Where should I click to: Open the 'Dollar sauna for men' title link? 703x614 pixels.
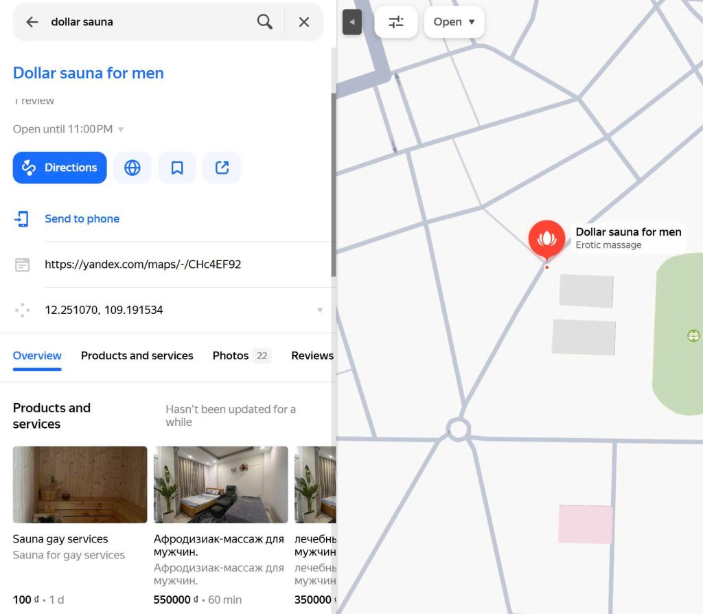[x=89, y=73]
